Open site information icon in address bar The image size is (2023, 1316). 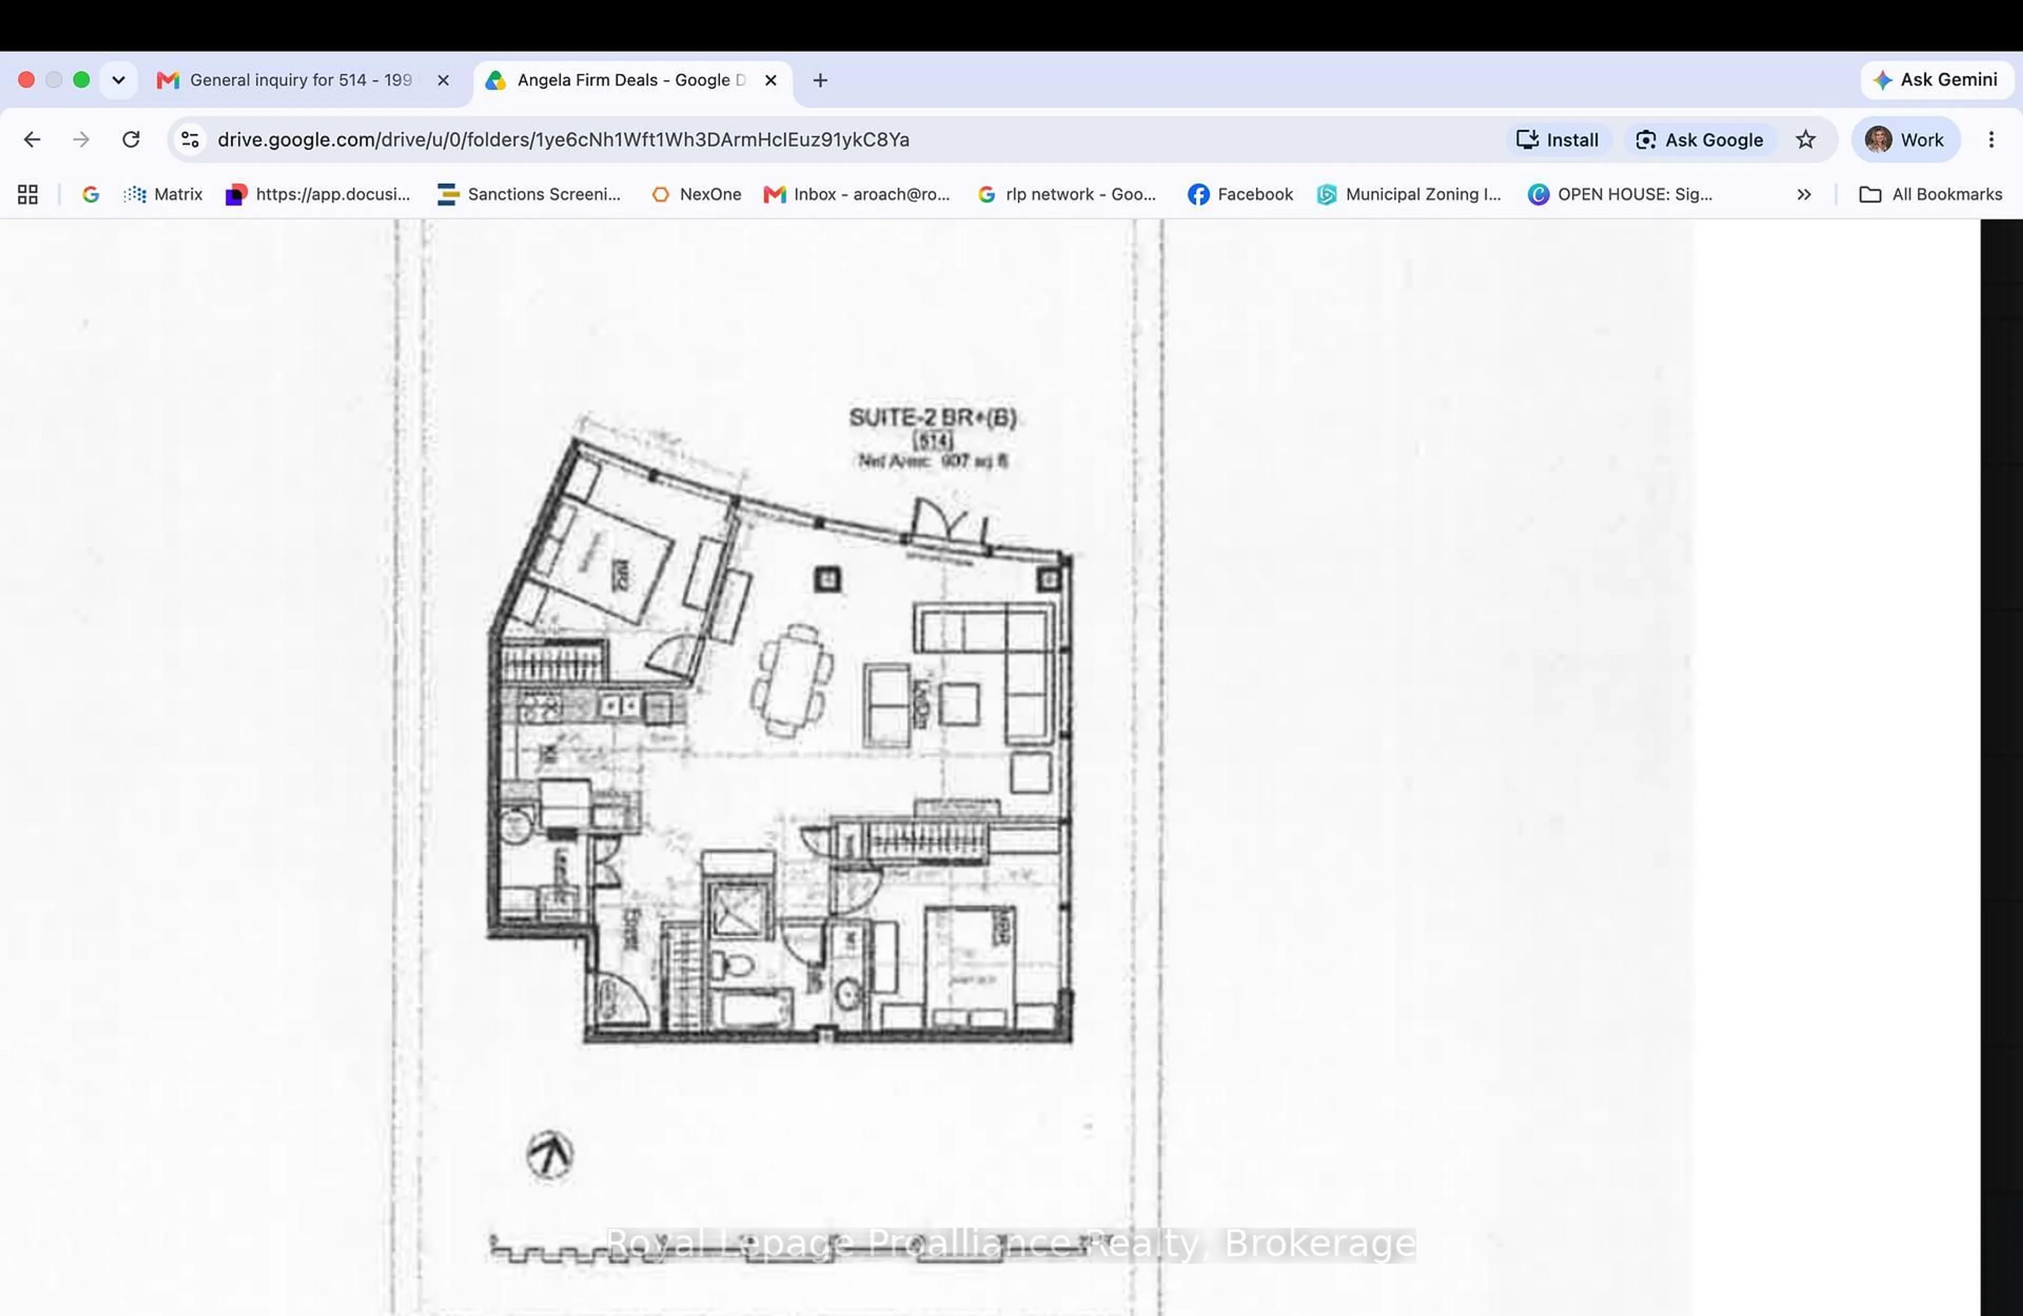[190, 140]
